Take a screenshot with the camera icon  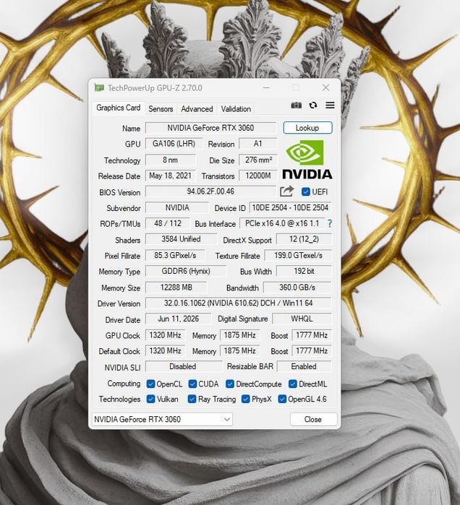coord(296,105)
